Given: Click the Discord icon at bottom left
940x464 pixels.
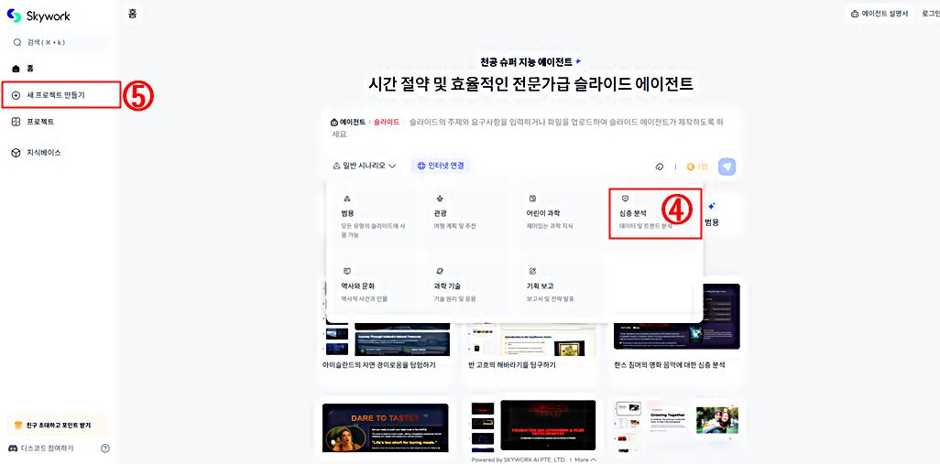Looking at the screenshot, I should (x=13, y=448).
